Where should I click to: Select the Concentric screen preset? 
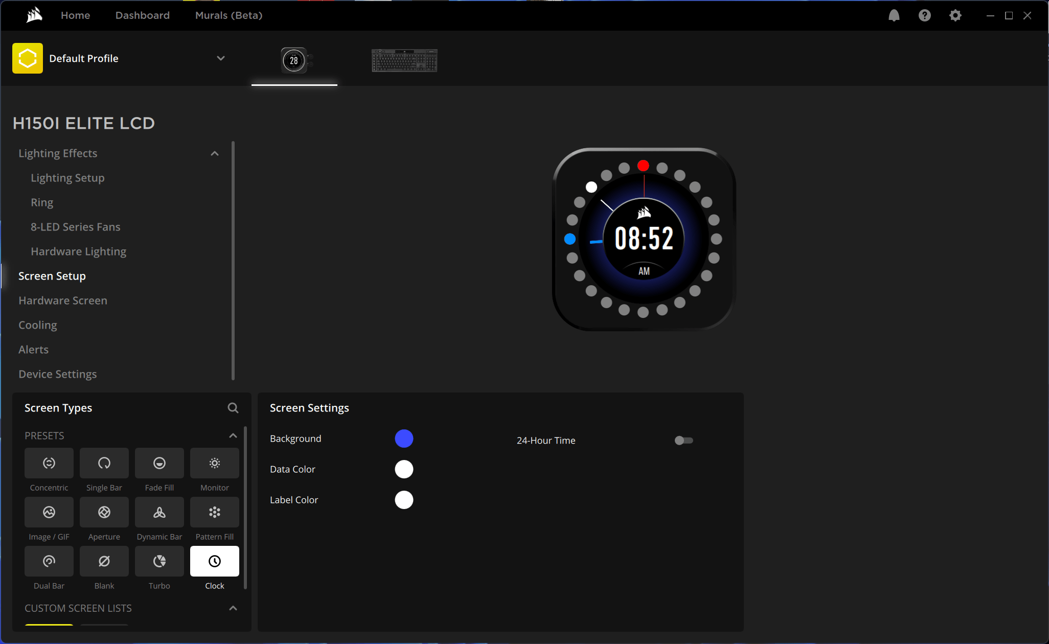point(49,463)
